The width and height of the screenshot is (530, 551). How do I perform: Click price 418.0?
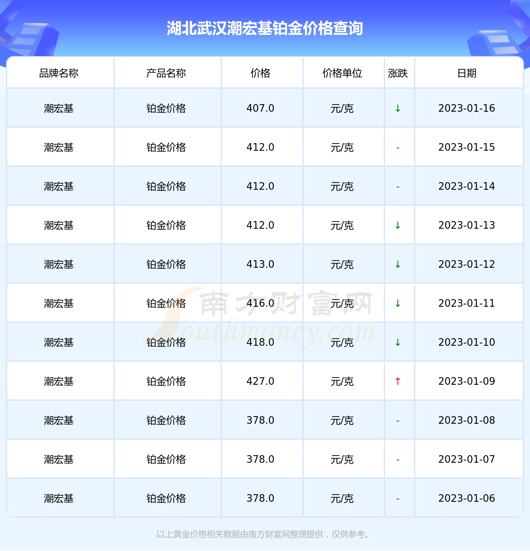[260, 342]
